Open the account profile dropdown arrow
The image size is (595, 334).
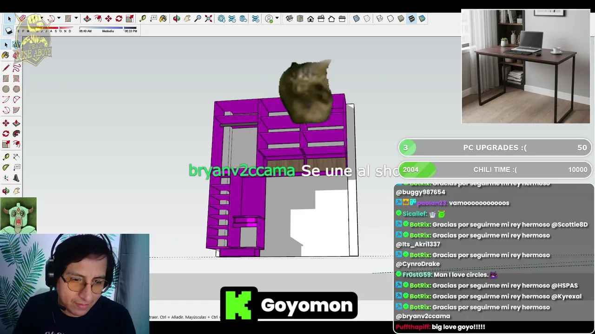(277, 18)
